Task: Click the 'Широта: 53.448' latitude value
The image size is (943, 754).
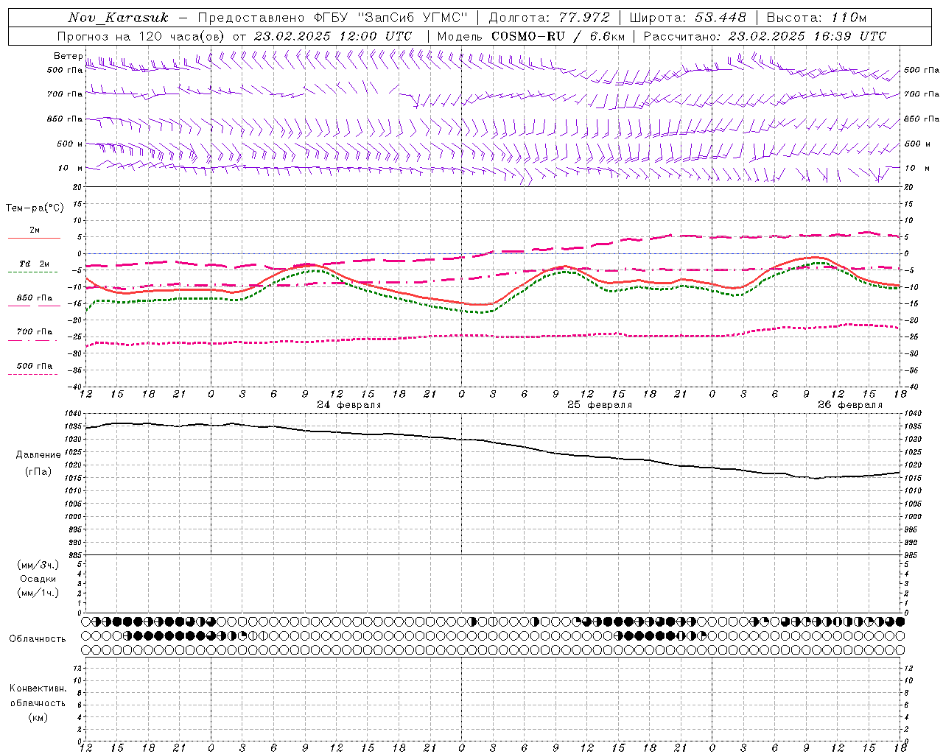Action: point(688,18)
